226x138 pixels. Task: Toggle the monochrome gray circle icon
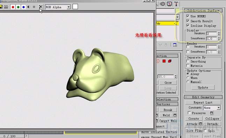[34, 7]
